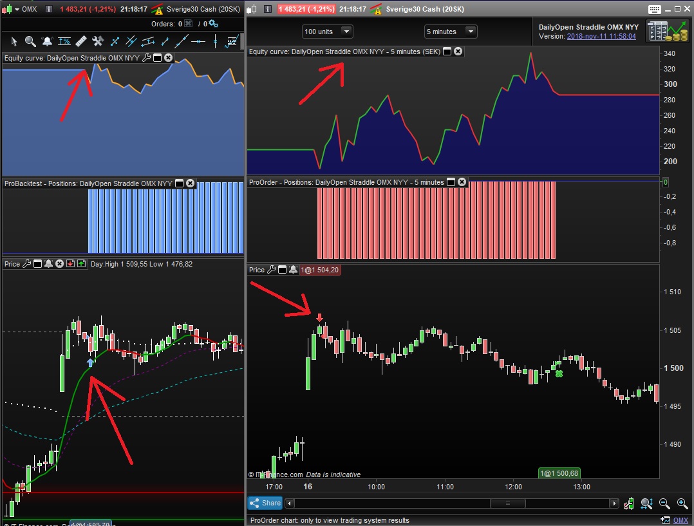This screenshot has width=694, height=526.
Task: Zoom out of the chart with the minus magnifier
Action: click(x=664, y=503)
